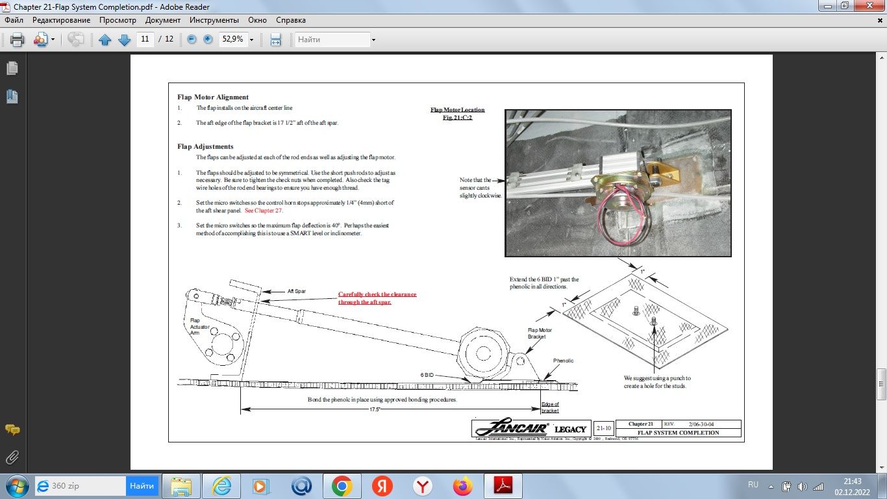Open Windows Explorer from taskbar
The image size is (887, 499).
click(181, 486)
